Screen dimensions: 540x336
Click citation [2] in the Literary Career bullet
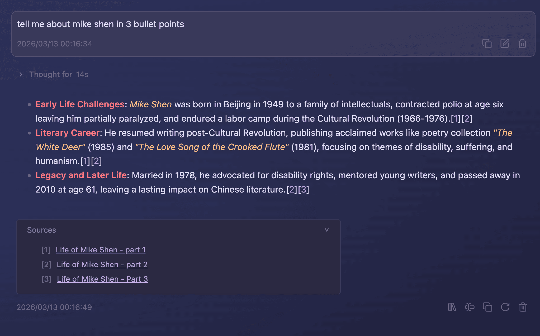click(x=96, y=161)
